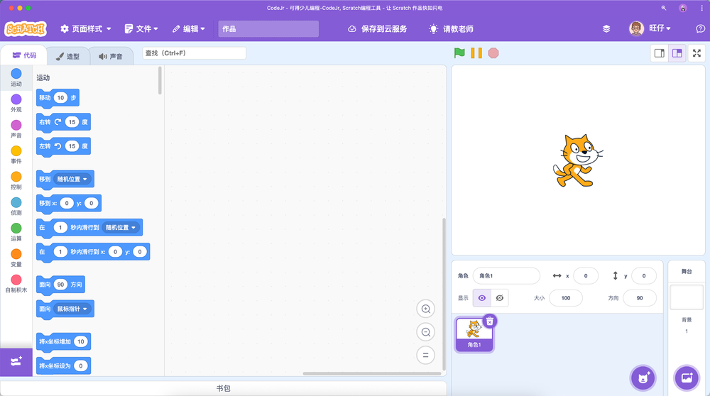Expand the 随机位置 dropdown in 移到 block
The image size is (710, 396).
coord(73,180)
